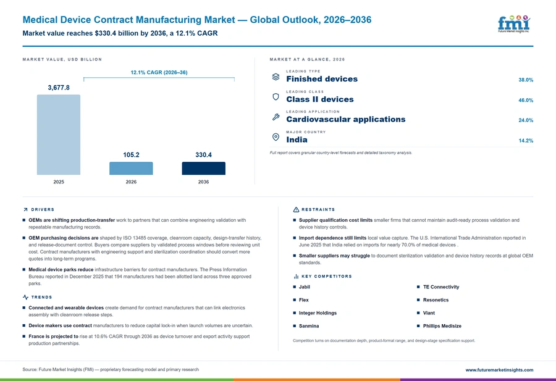
Task: Open the www.futuremarketinsights.com link
Action: click(499, 370)
